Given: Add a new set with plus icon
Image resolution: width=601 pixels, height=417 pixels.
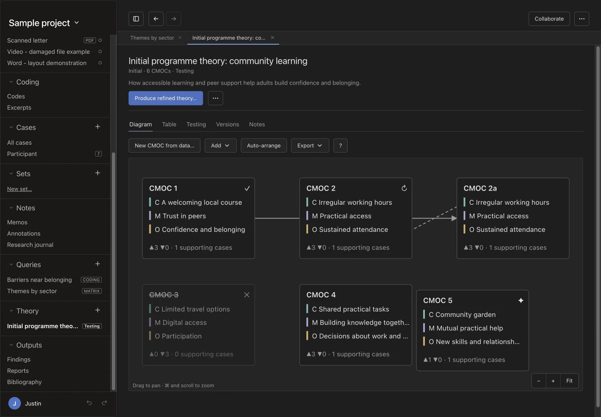Looking at the screenshot, I should click(x=98, y=173).
